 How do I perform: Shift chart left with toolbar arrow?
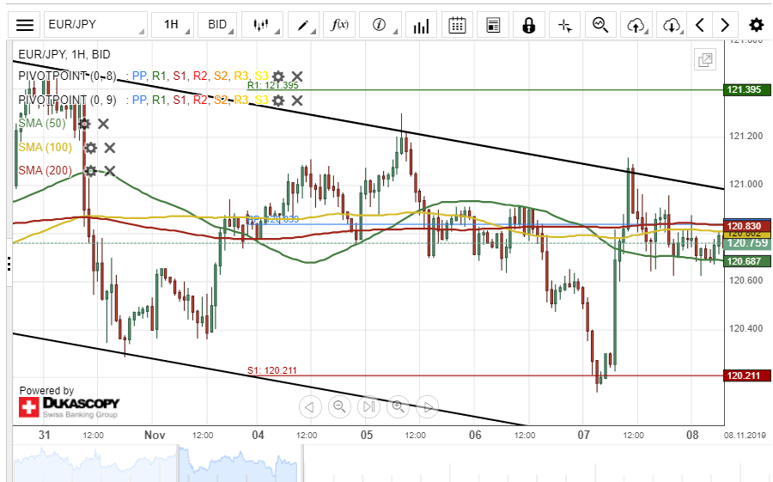[x=699, y=25]
